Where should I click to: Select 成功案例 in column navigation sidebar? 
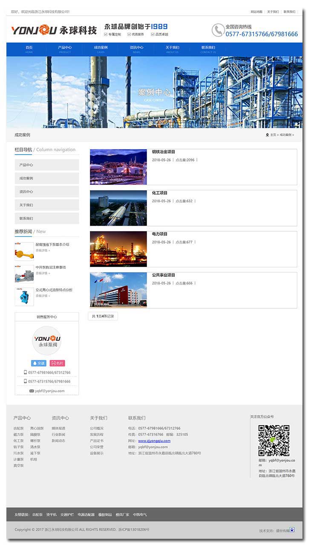click(x=47, y=178)
